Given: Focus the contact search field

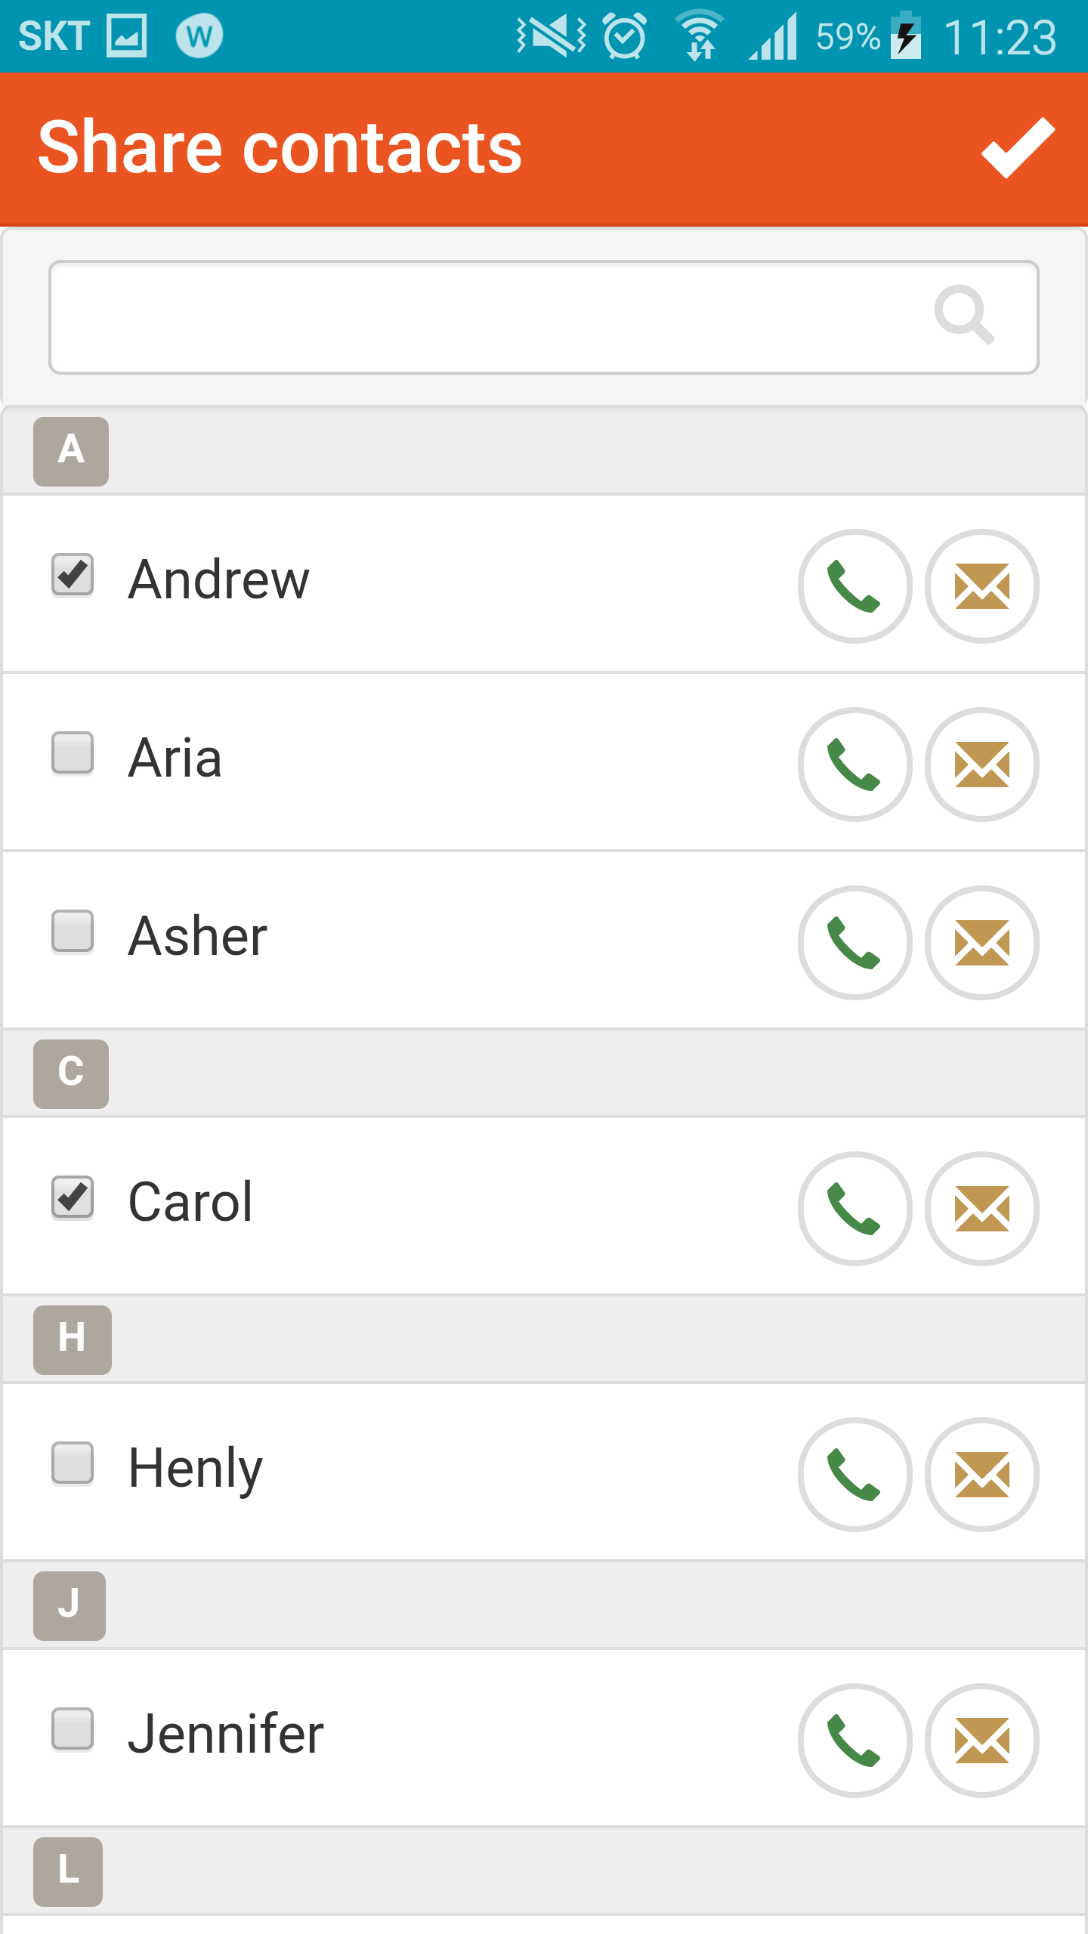Looking at the screenshot, I should [544, 317].
